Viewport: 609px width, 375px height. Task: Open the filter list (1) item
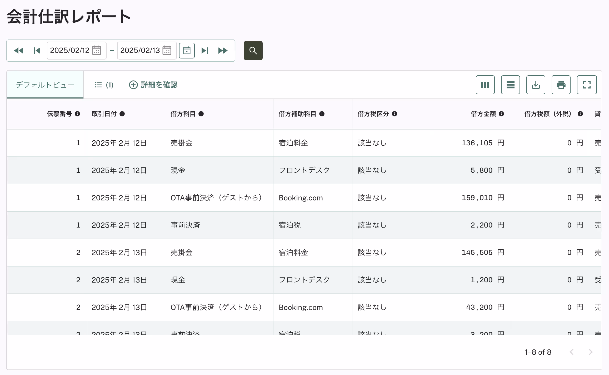click(104, 85)
